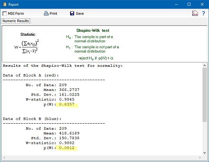Click the W statistic formula

pyautogui.click(x=27, y=47)
